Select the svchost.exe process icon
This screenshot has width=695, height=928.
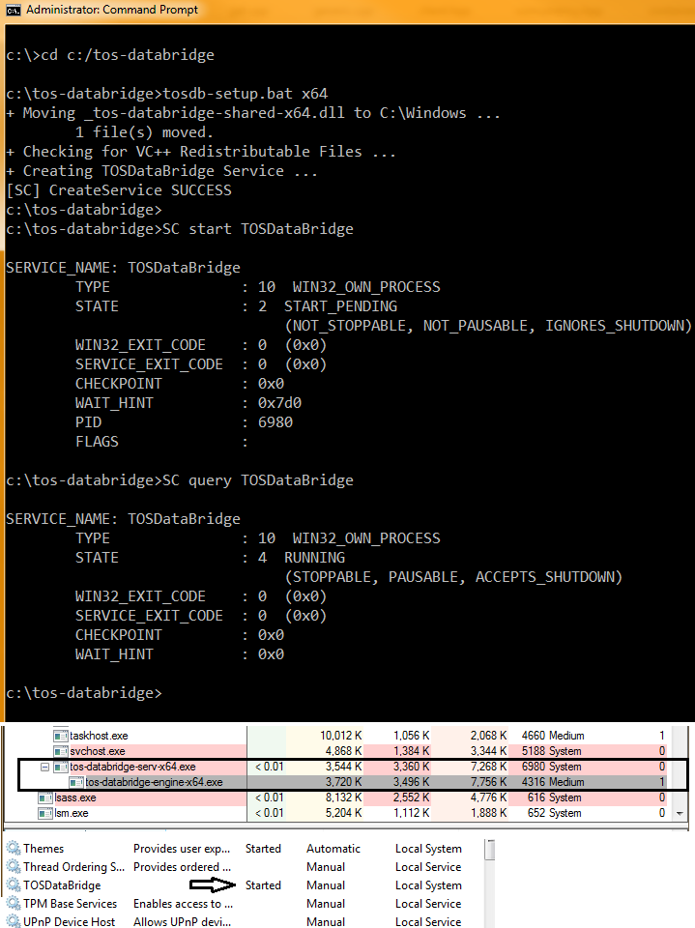coord(60,751)
